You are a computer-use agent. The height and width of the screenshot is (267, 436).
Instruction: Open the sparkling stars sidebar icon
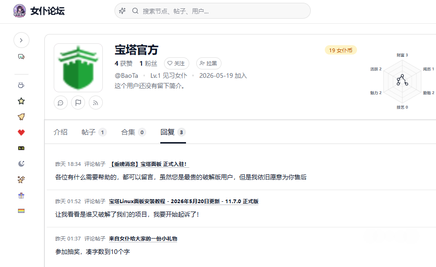pyautogui.click(x=21, y=179)
